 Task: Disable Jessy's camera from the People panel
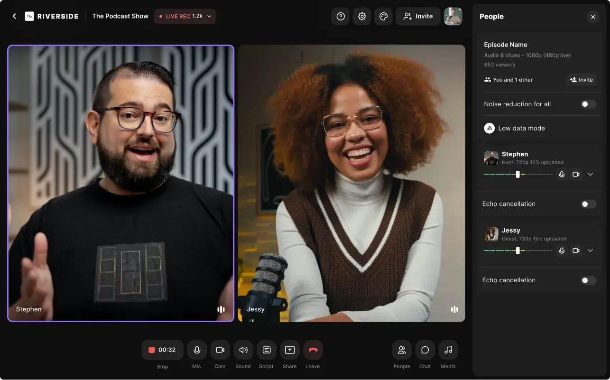click(x=576, y=250)
